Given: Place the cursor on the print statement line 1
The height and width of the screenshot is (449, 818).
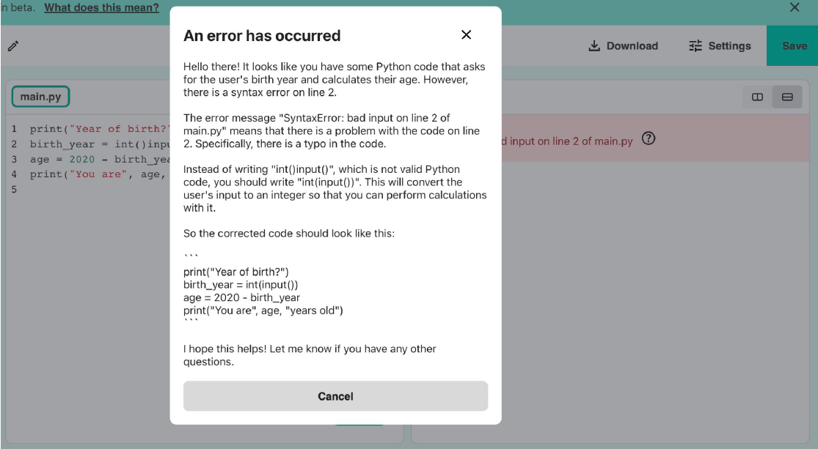Looking at the screenshot, I should (88, 130).
